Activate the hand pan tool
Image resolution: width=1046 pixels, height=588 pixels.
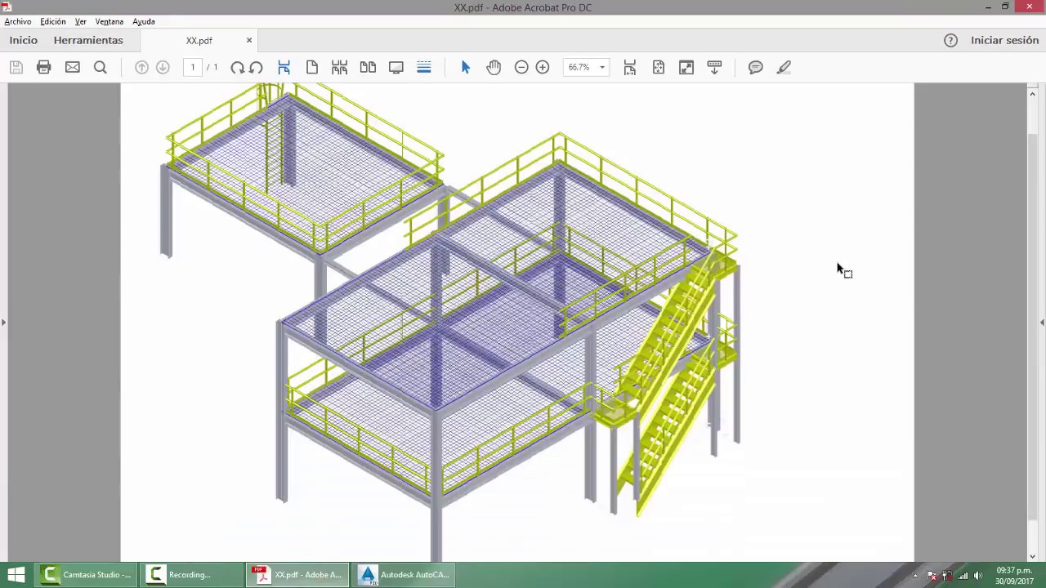point(494,68)
